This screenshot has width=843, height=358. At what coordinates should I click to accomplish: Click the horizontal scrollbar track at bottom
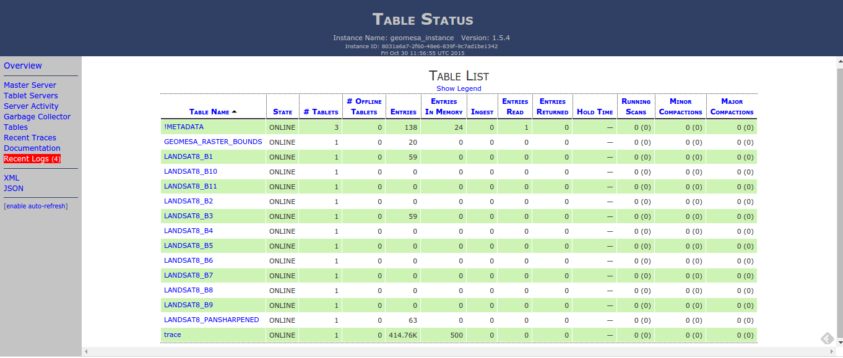click(x=458, y=351)
